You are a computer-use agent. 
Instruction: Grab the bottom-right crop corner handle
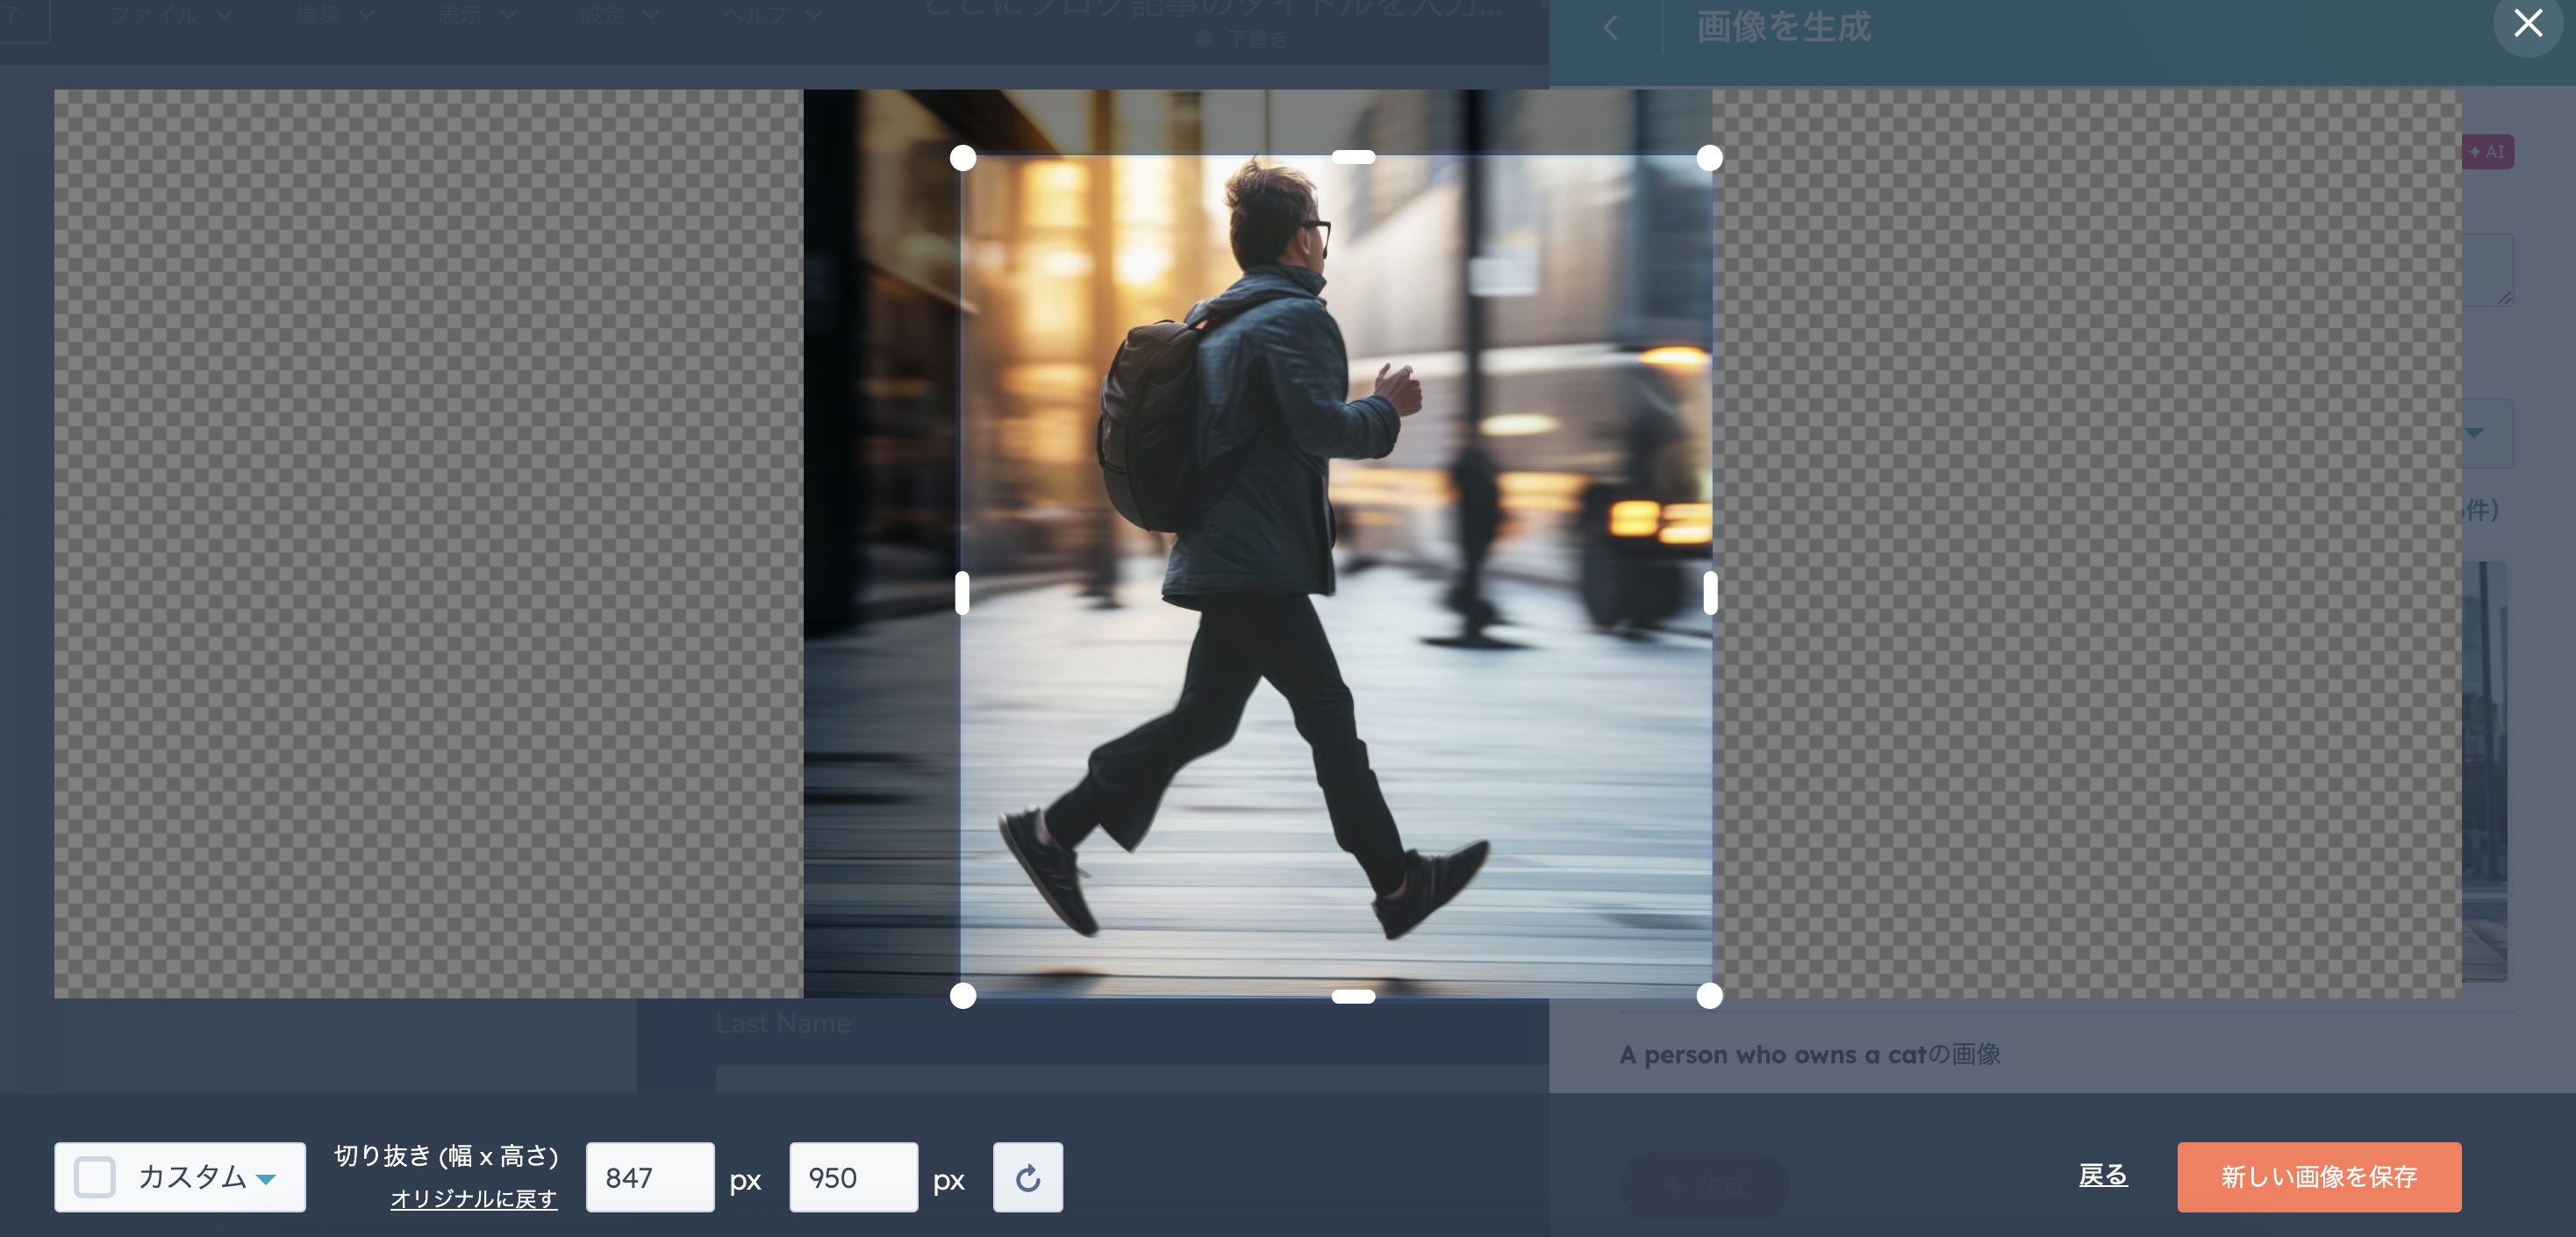[x=1709, y=996]
